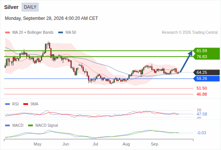Viewport: 221px width, 150px height.
Task: Click the RSI 70 level label
Action: coord(199,110)
